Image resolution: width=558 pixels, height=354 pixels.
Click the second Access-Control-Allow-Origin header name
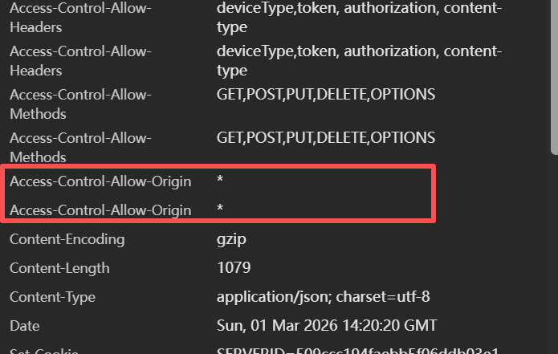(100, 210)
